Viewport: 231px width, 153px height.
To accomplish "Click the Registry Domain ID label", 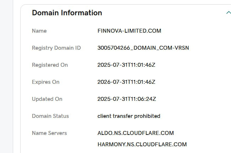I will (x=56, y=48).
